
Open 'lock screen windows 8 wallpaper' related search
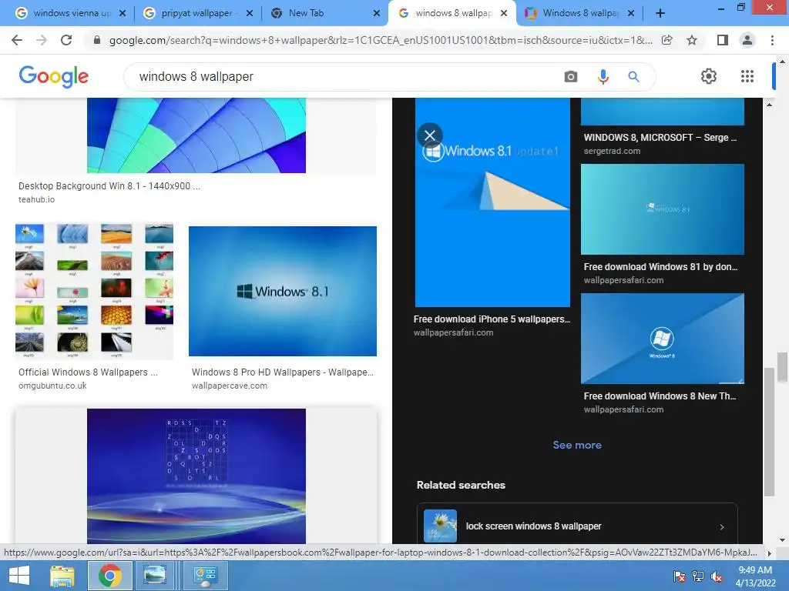pos(577,525)
